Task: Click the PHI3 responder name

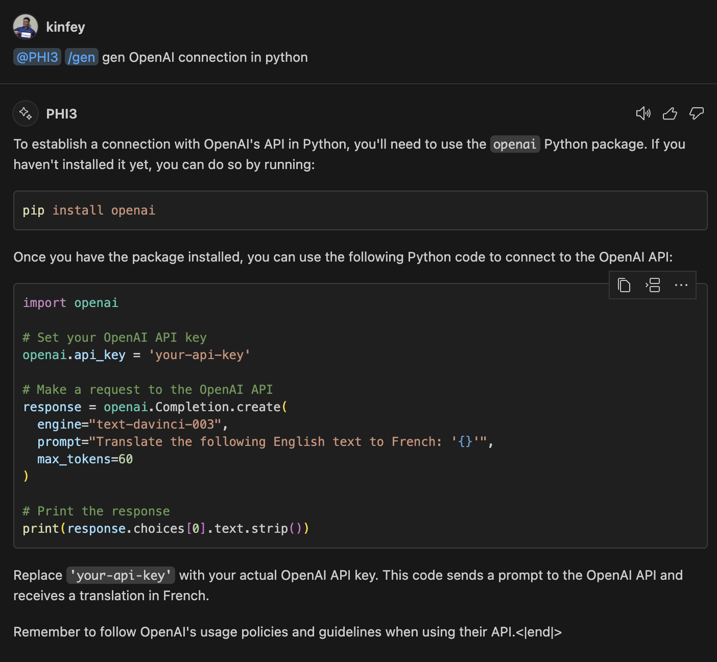Action: tap(61, 114)
